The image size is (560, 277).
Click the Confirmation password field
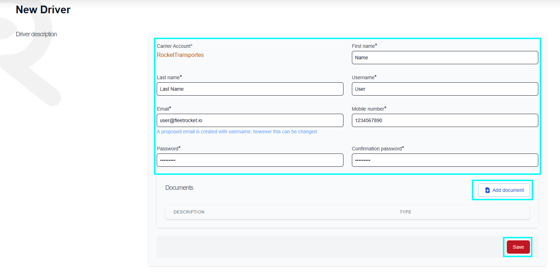click(x=445, y=160)
